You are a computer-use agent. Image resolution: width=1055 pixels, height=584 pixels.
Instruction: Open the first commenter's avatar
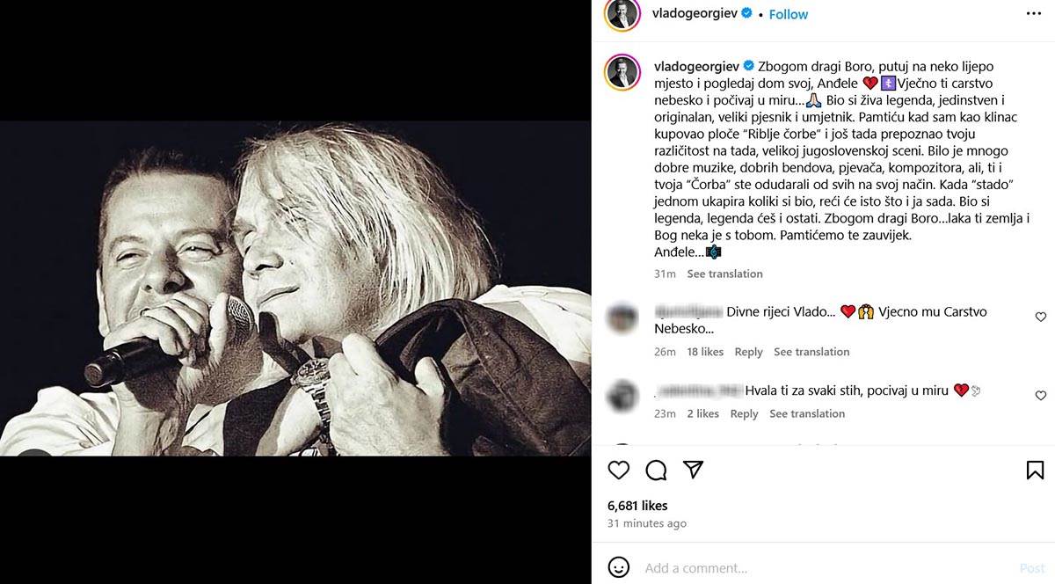(x=622, y=317)
